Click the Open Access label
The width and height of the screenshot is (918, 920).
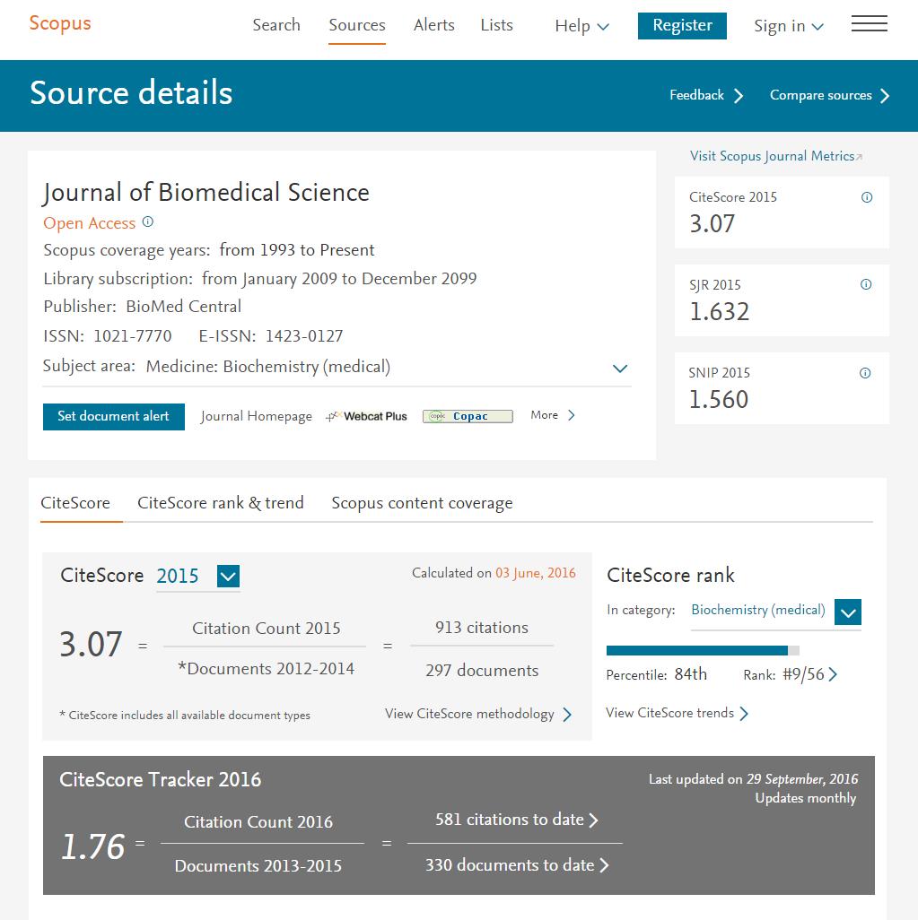tap(89, 223)
